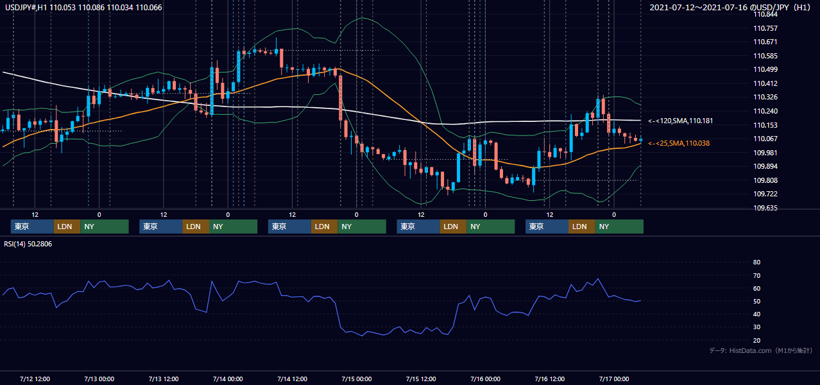Click the 120 SMA 110.181 indicator label
Viewport: 820px width, 385px height.
tap(681, 121)
